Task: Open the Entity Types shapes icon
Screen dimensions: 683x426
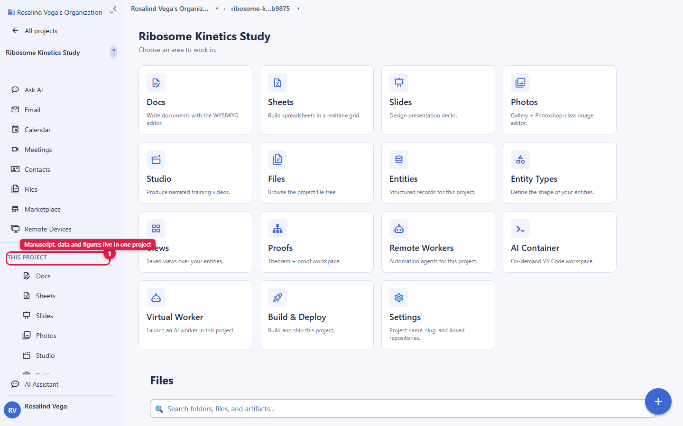Action: point(520,160)
